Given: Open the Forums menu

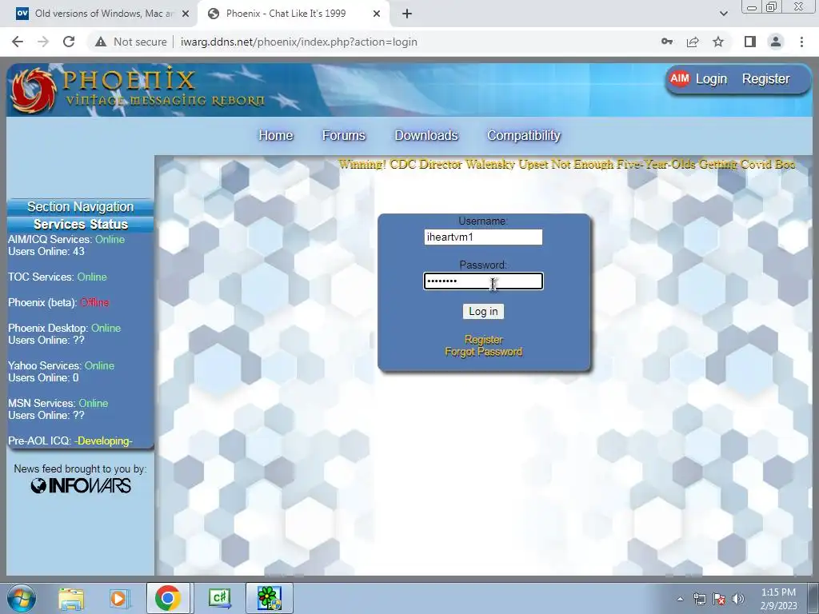Looking at the screenshot, I should 344,135.
